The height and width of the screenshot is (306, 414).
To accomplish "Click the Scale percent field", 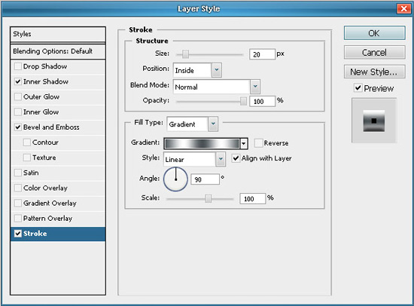I will pyautogui.click(x=252, y=199).
